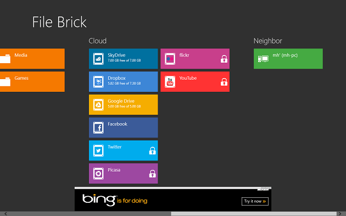Click the lock icon on Picasa tile

(153, 174)
